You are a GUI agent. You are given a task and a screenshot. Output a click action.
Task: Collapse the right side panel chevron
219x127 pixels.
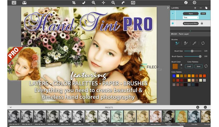[x=168, y=8]
